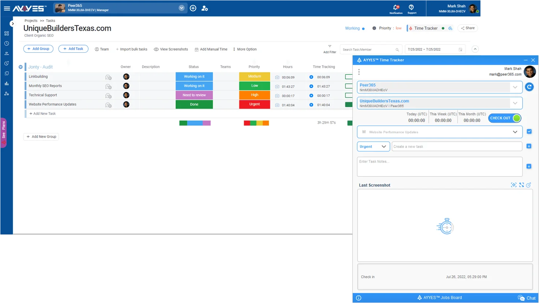Image resolution: width=539 pixels, height=303 pixels.
Task: Open the Urgent priority dropdown
Action: pyautogui.click(x=373, y=147)
